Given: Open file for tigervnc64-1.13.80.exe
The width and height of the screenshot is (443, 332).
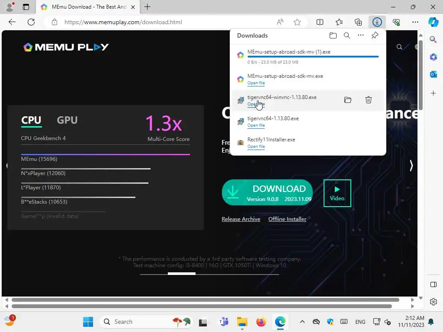Looking at the screenshot, I should (256, 125).
